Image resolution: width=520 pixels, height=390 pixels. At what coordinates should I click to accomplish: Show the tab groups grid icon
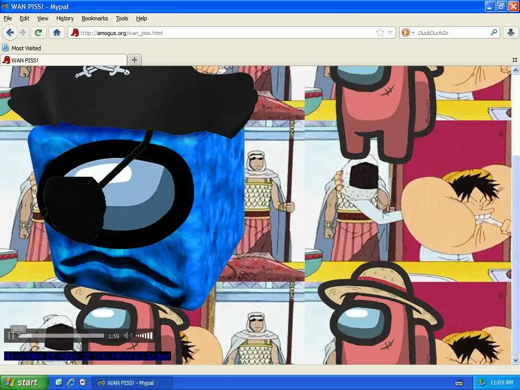515,60
